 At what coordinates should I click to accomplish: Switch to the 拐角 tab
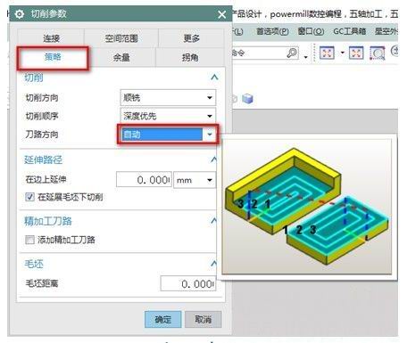click(190, 57)
